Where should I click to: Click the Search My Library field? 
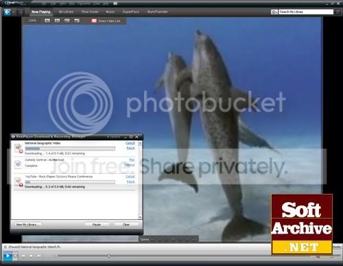coord(306,12)
